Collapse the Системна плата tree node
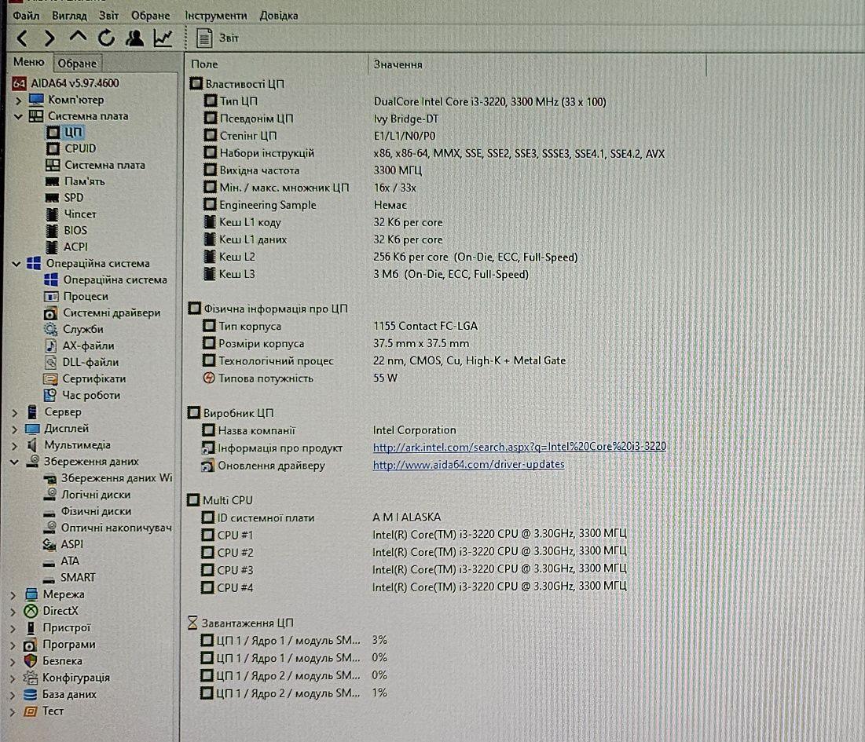Screen dimensions: 865x742 pyautogui.click(x=18, y=116)
